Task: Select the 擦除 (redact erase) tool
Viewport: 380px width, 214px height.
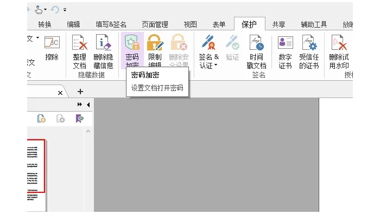Action: click(52, 48)
